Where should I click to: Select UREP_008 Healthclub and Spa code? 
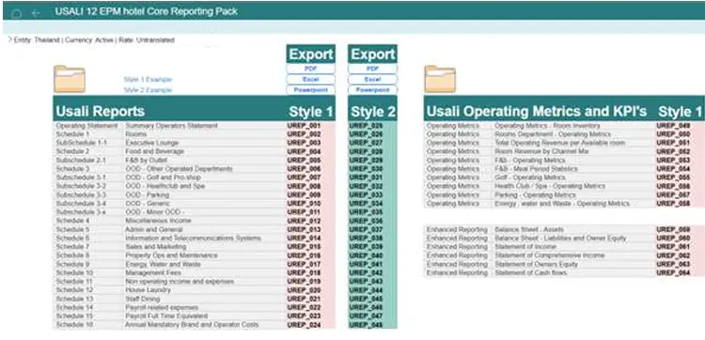304,186
